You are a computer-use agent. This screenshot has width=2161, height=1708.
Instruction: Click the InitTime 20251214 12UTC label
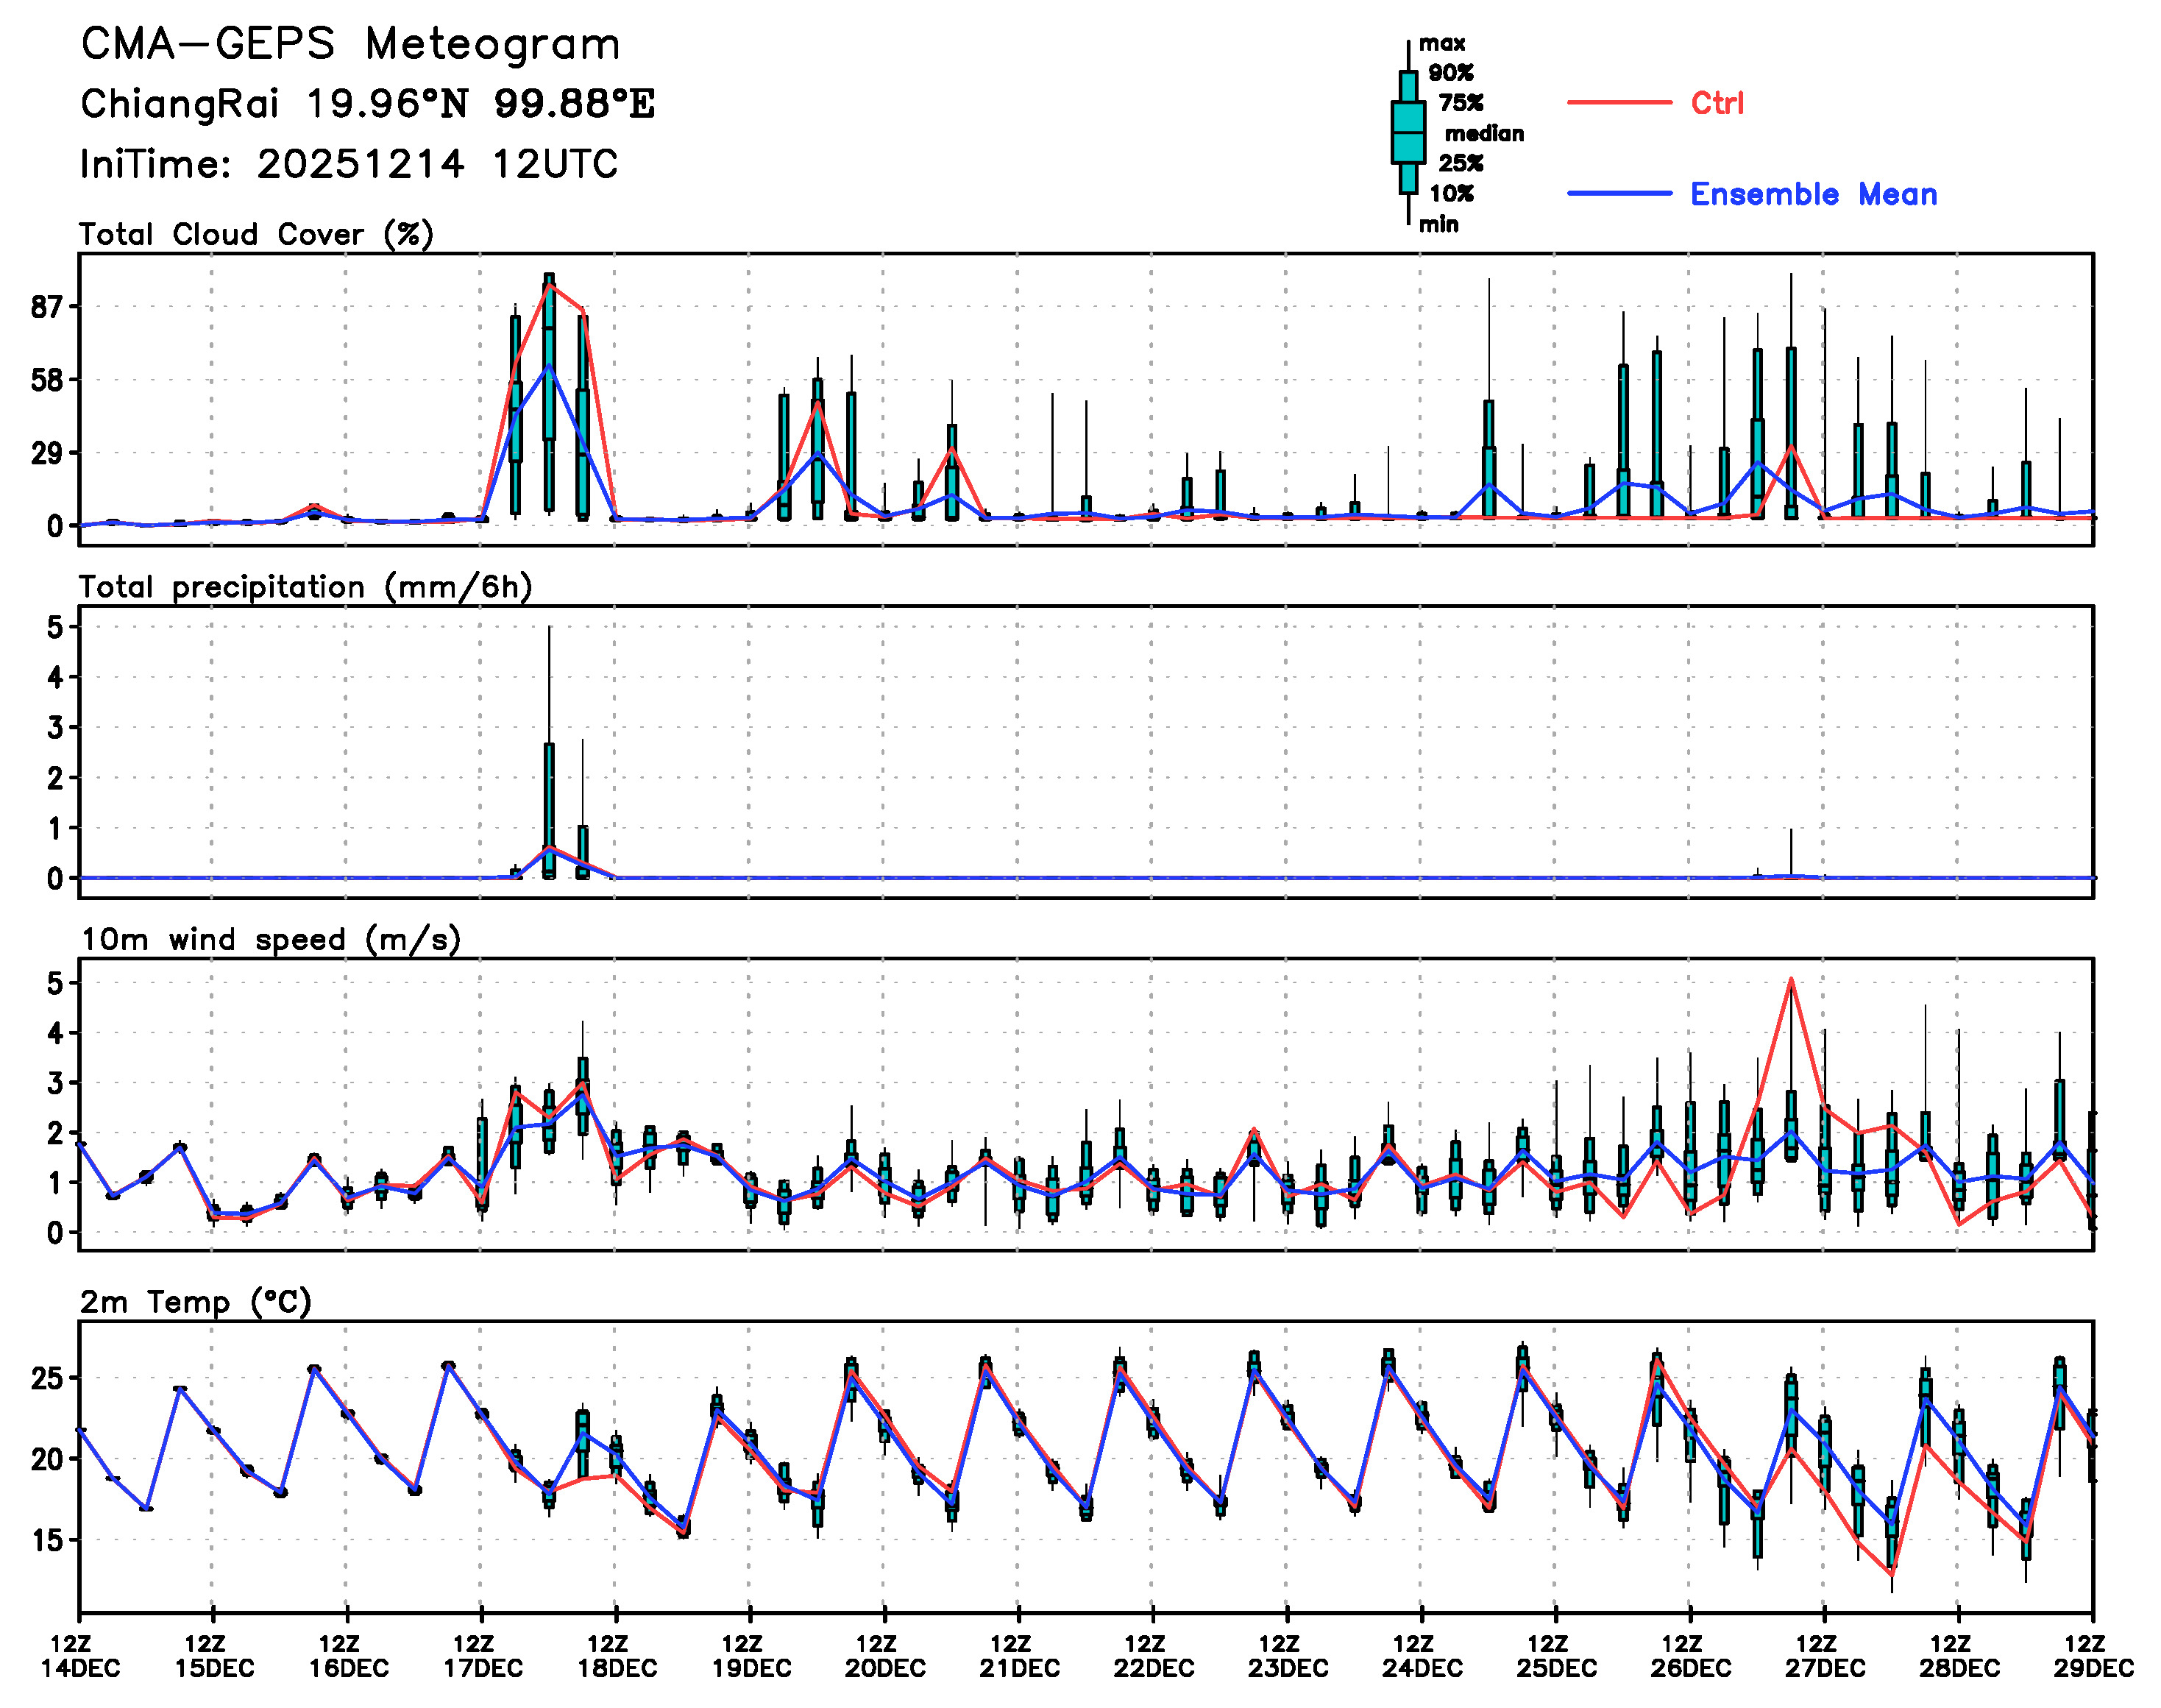coord(349,164)
